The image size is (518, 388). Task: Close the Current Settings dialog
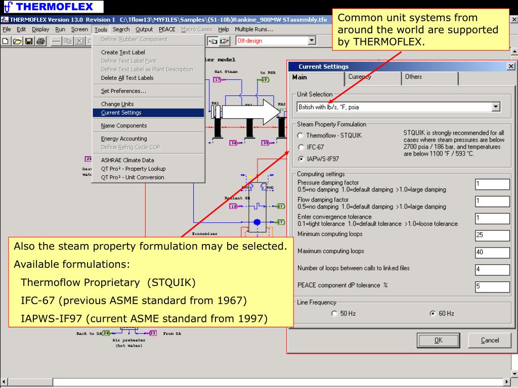click(x=511, y=66)
